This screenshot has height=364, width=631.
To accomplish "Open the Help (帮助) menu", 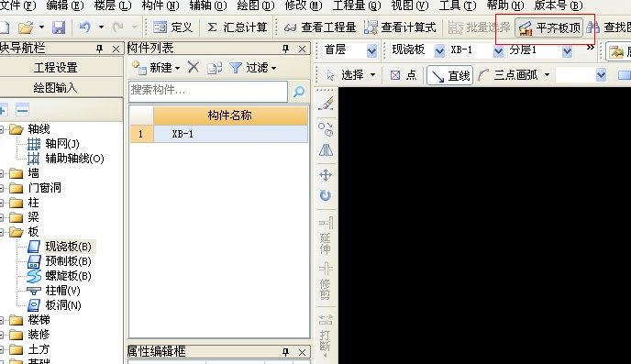I will (505, 6).
